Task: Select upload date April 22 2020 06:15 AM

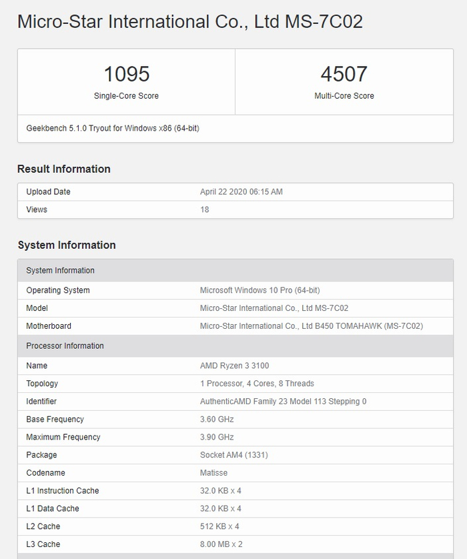Action: 242,191
